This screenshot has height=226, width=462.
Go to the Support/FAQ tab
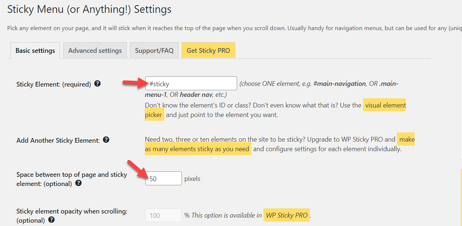pos(154,50)
